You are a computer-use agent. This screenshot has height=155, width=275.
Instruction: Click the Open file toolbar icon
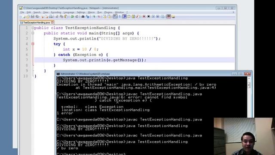click(28, 17)
